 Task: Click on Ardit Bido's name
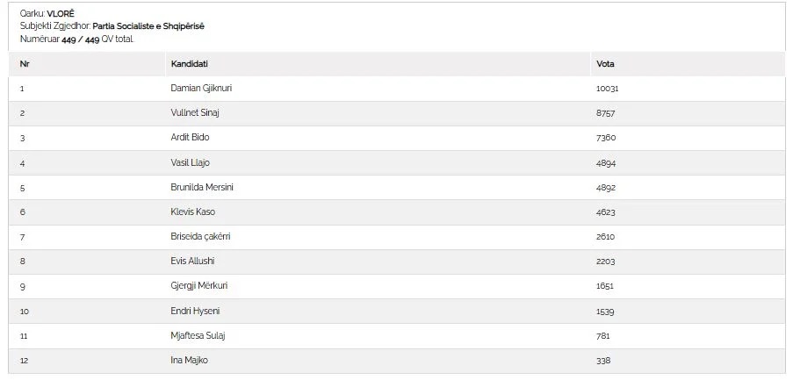190,138
